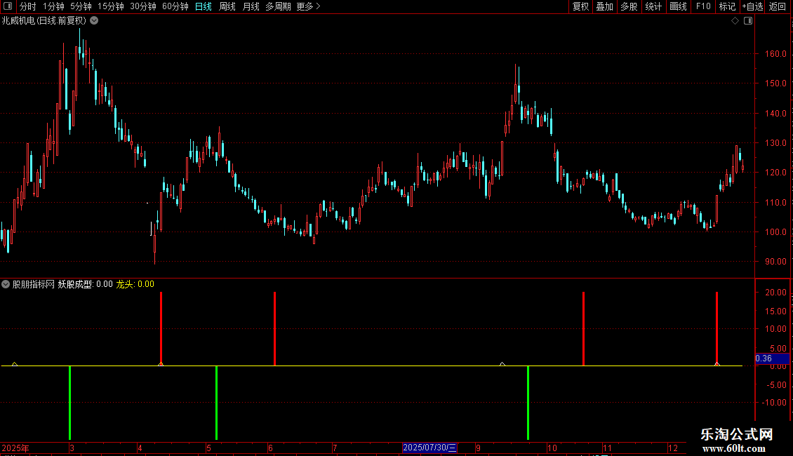This screenshot has height=456, width=793.
Task: Click the highlighted date 2025/07/30/三
Action: (430, 448)
